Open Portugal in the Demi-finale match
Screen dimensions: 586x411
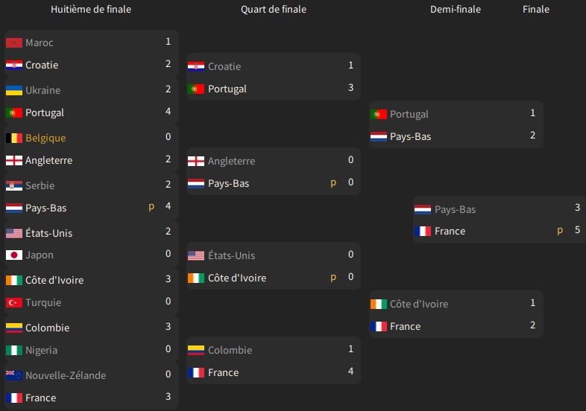point(409,115)
